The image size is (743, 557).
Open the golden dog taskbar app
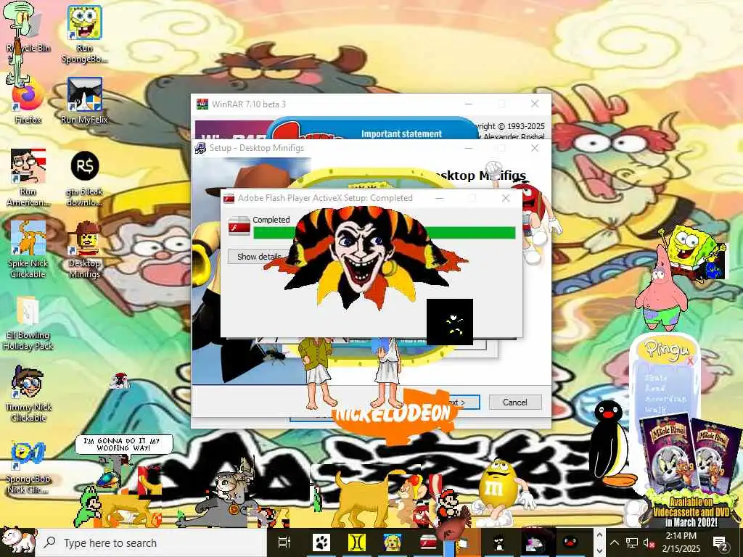(x=392, y=542)
